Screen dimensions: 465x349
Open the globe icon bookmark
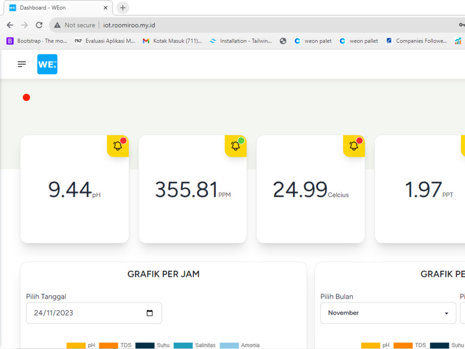pyautogui.click(x=283, y=41)
